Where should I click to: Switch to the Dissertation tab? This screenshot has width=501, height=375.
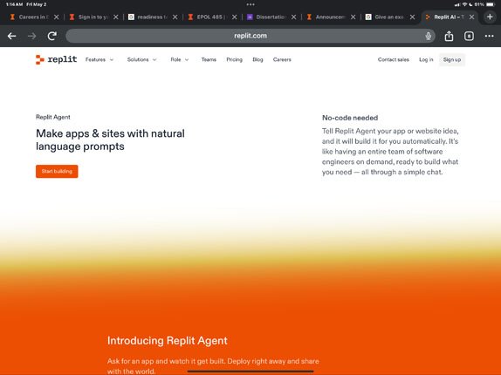pyautogui.click(x=269, y=17)
